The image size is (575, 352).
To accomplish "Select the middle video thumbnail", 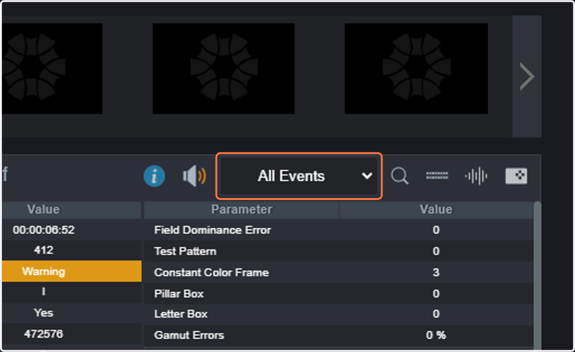I will click(x=223, y=69).
